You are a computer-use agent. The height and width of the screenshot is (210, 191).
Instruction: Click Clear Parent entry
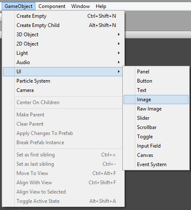point(63,124)
